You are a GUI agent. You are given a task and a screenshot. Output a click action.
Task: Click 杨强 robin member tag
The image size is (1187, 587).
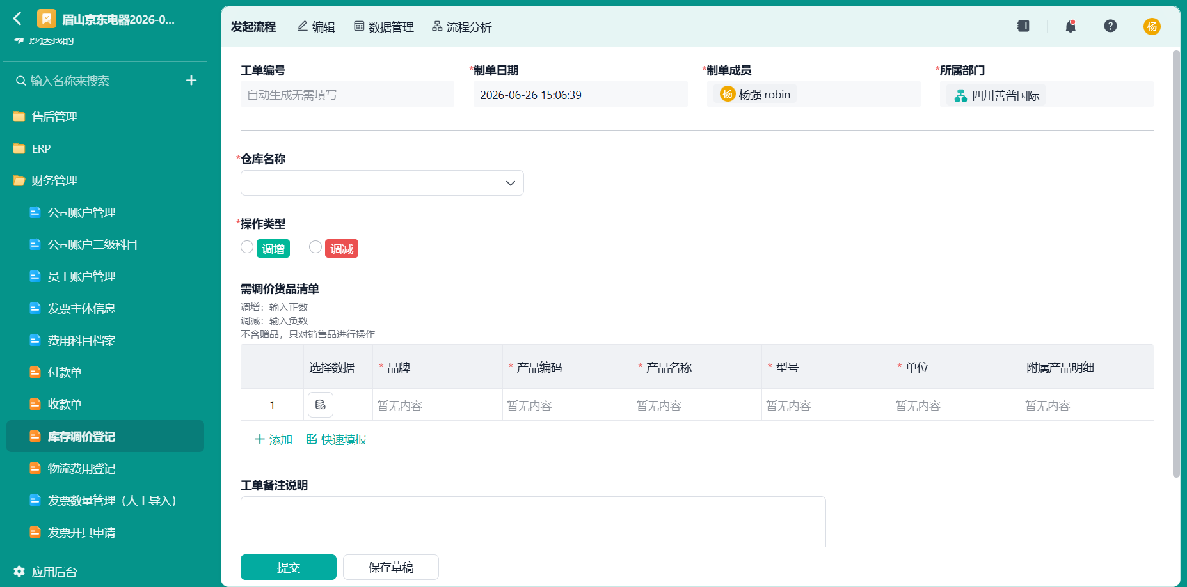click(x=755, y=95)
